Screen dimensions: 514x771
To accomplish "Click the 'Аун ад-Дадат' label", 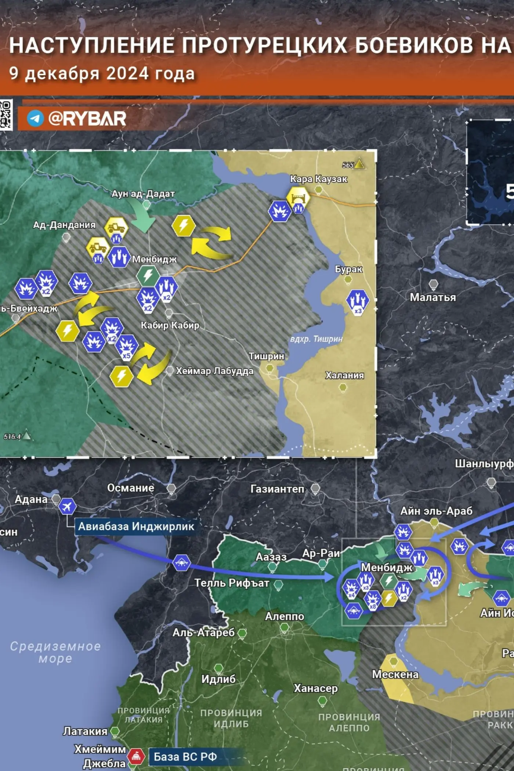I will click(143, 193).
